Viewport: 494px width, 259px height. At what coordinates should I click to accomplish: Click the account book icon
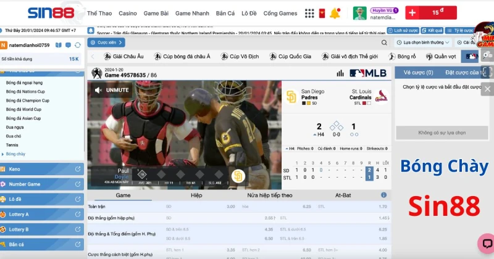(x=59, y=45)
